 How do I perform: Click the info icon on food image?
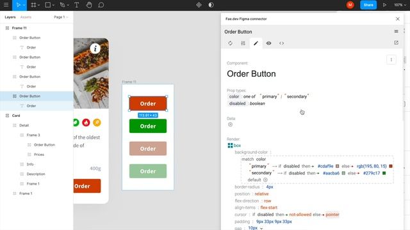(x=95, y=49)
